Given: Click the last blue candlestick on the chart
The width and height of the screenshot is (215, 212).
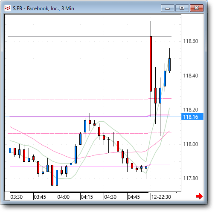Looking at the screenshot, I should pos(169,65).
